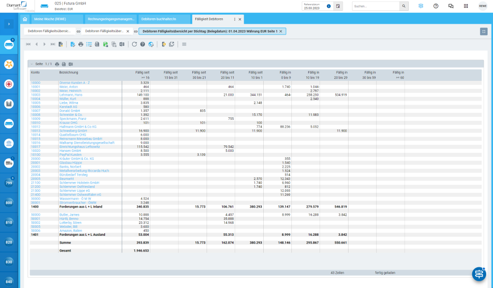Close the Fälligkeit Debitoren tab
The image size is (493, 288).
[x=240, y=19]
